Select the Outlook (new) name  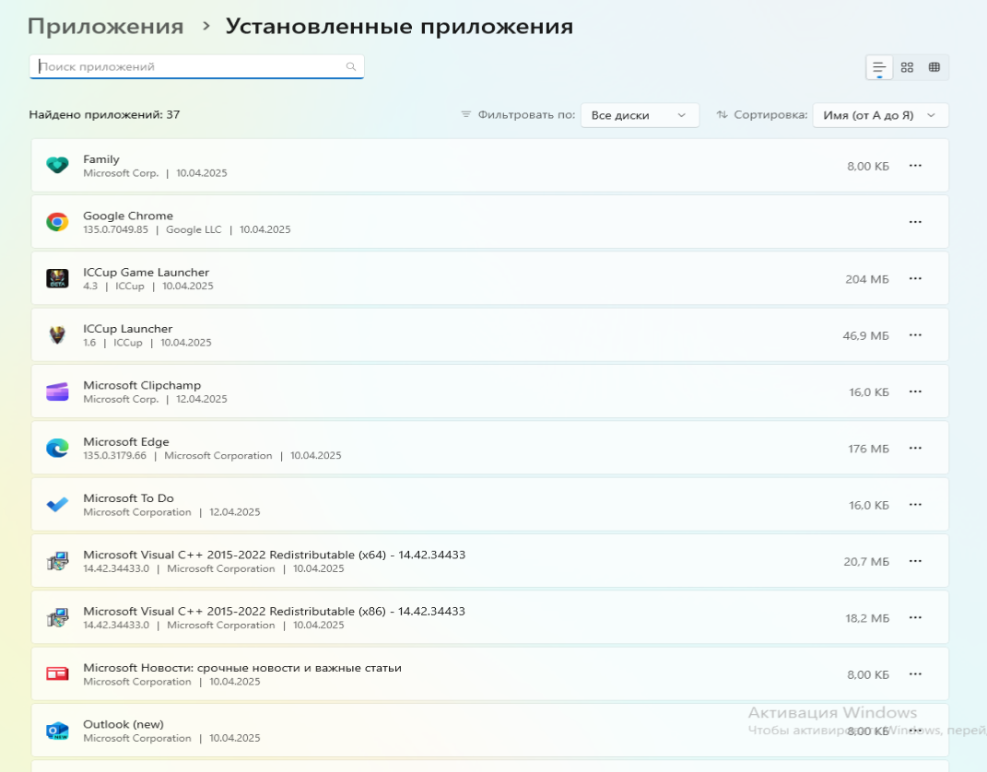tap(123, 724)
